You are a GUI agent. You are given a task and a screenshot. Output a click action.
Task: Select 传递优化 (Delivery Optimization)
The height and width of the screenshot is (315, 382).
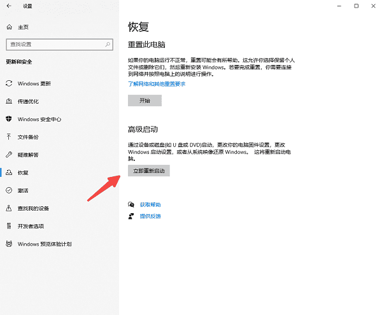point(27,101)
